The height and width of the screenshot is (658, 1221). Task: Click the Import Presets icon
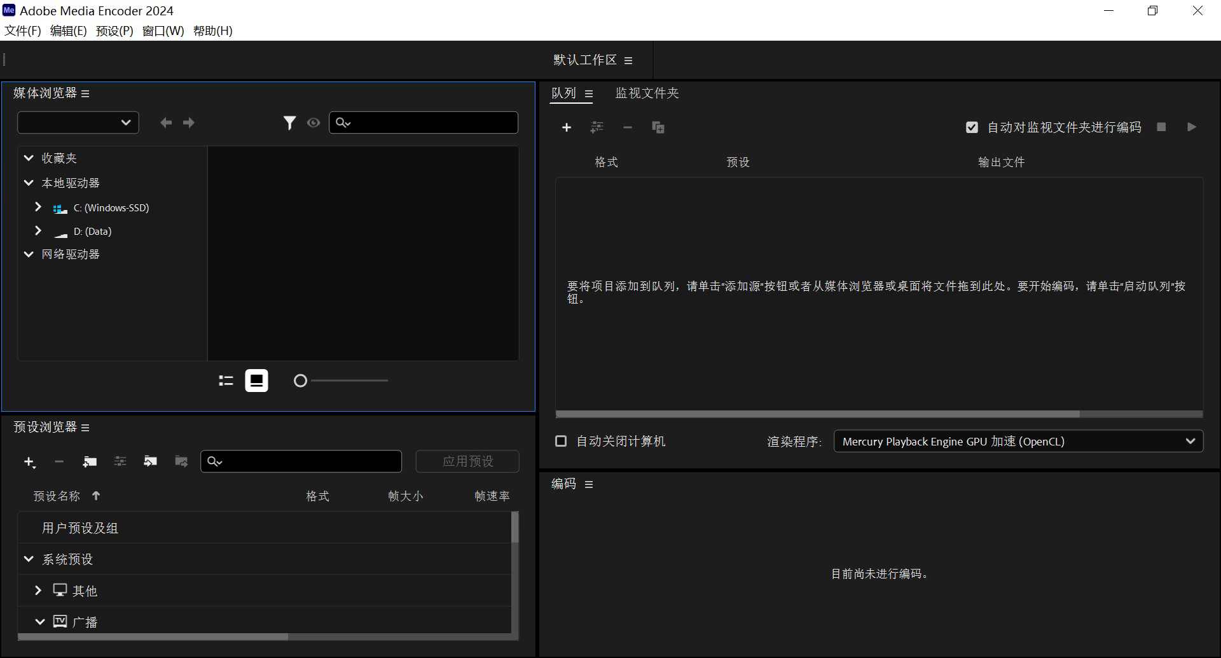[x=151, y=461]
